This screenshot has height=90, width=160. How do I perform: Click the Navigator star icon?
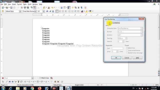coord(73,8)
